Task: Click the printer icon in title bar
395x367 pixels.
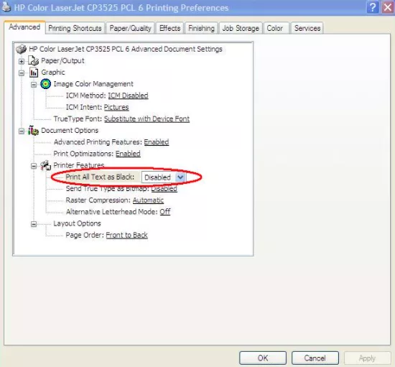Action: (6, 6)
